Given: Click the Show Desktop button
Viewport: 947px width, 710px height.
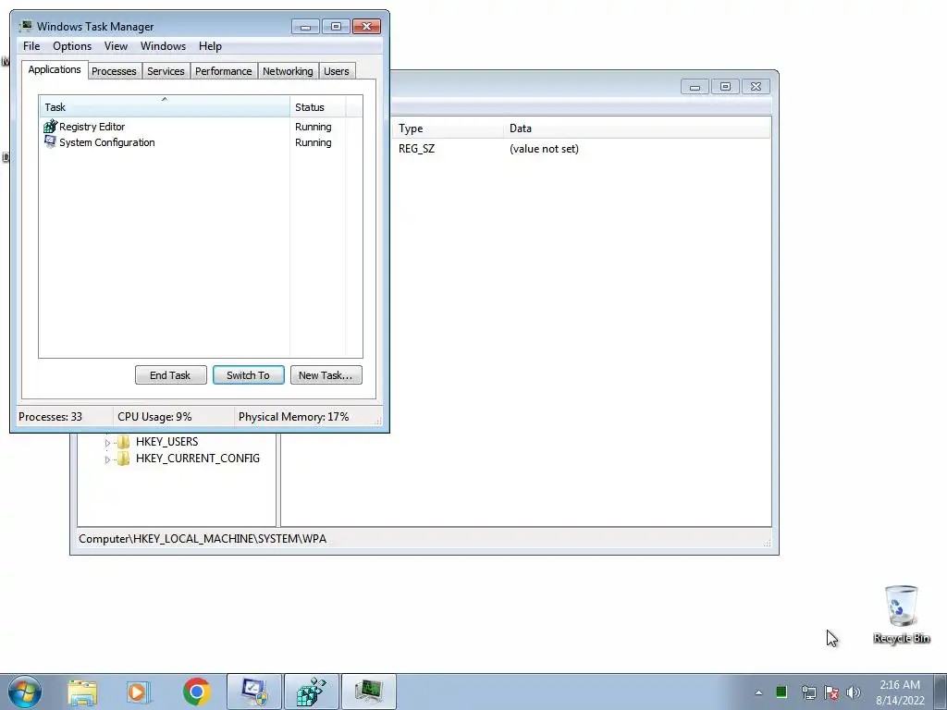Looking at the screenshot, I should (x=941, y=692).
